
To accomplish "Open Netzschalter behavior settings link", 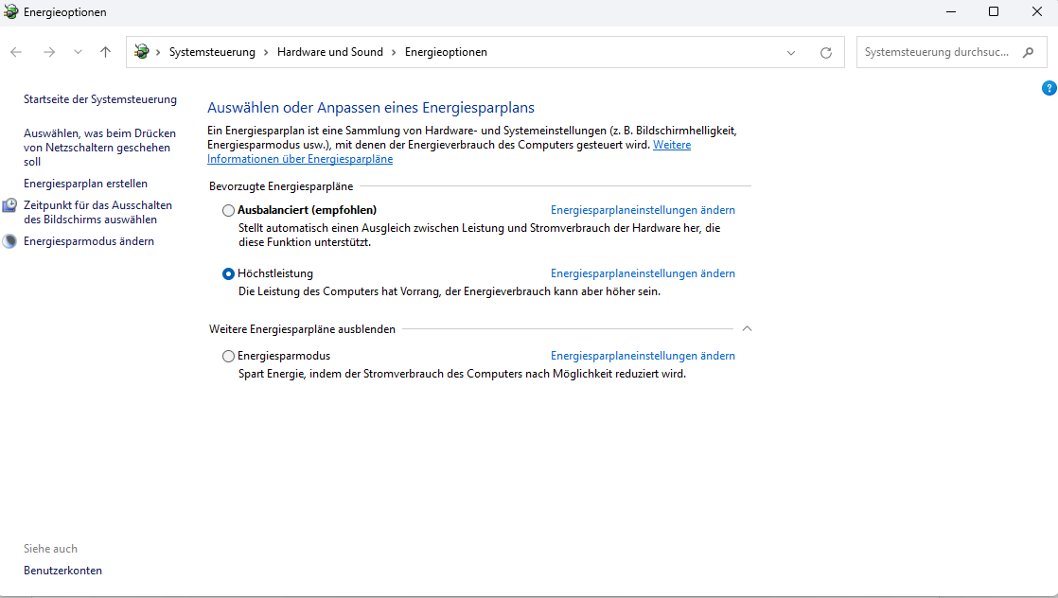I will point(100,148).
